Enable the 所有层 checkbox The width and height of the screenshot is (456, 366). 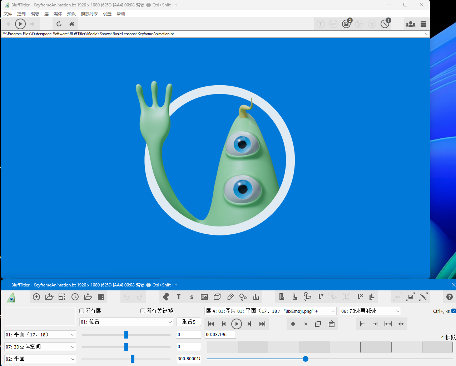coord(82,311)
